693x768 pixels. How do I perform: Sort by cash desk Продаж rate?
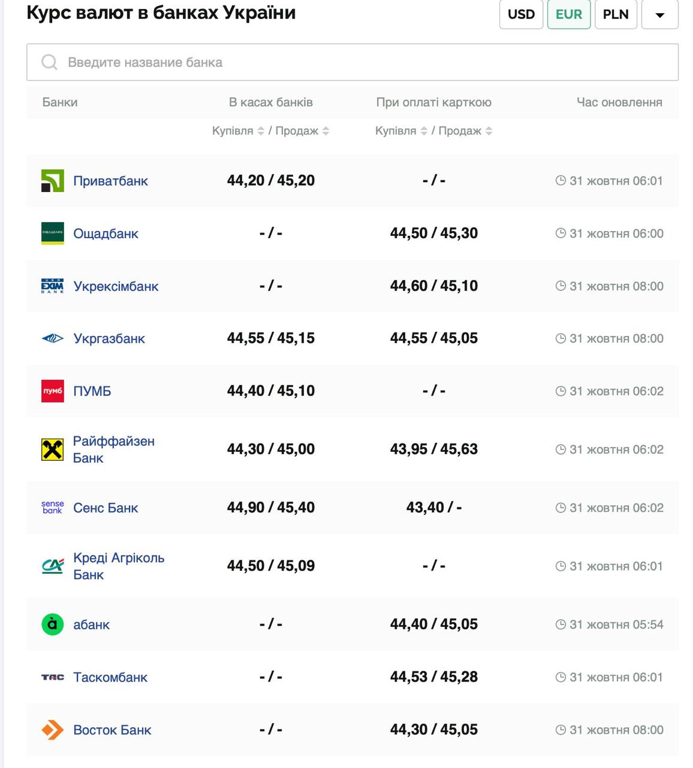coord(326,131)
